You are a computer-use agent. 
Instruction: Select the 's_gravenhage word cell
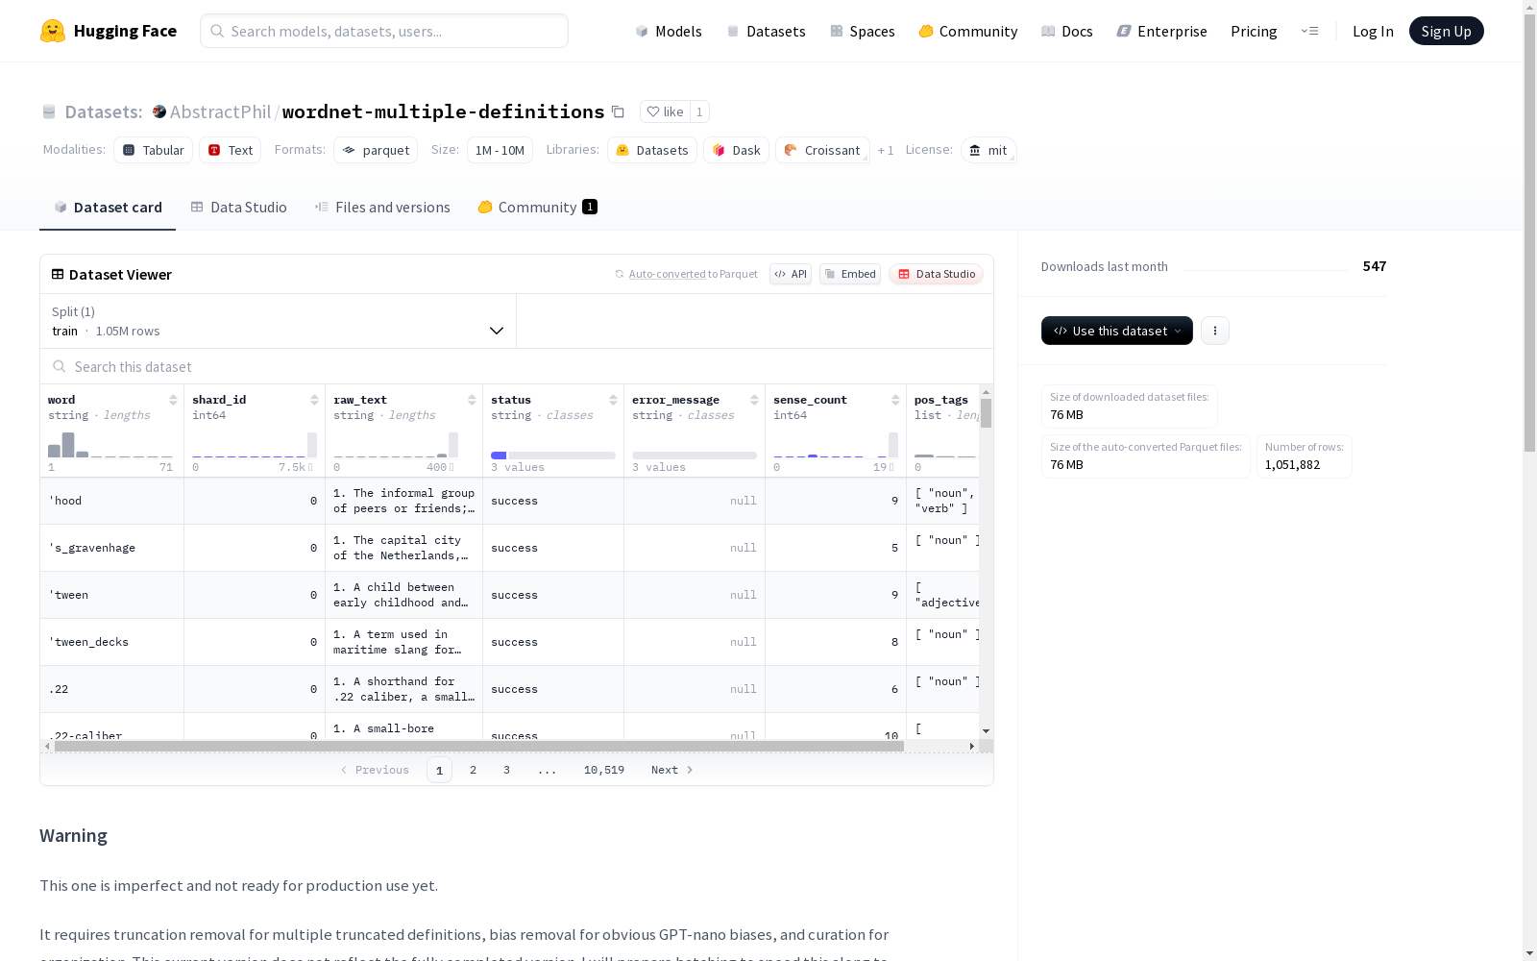click(112, 548)
